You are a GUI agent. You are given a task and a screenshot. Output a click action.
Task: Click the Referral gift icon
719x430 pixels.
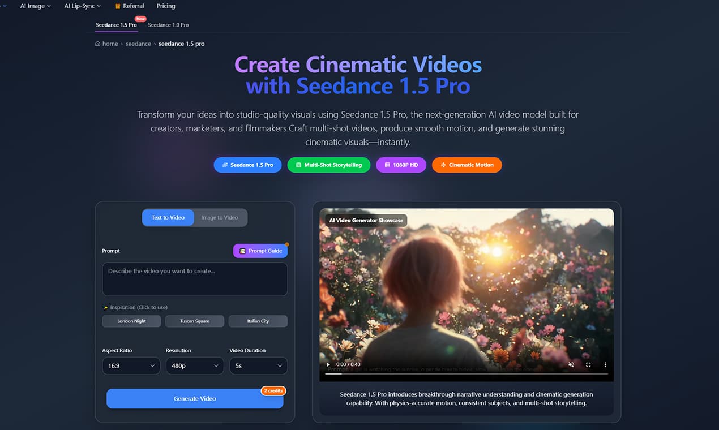116,6
